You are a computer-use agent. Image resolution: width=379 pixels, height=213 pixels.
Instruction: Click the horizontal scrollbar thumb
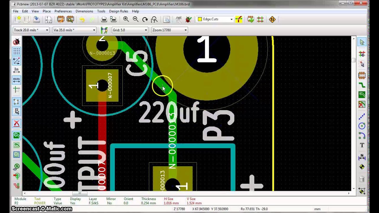click(80, 193)
